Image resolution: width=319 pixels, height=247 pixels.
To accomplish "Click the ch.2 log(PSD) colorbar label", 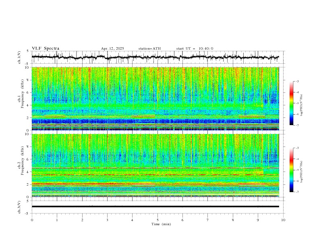I will pyautogui.click(x=302, y=172).
